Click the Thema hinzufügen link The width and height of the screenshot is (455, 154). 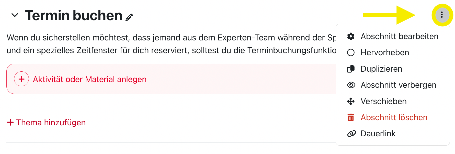(x=51, y=123)
